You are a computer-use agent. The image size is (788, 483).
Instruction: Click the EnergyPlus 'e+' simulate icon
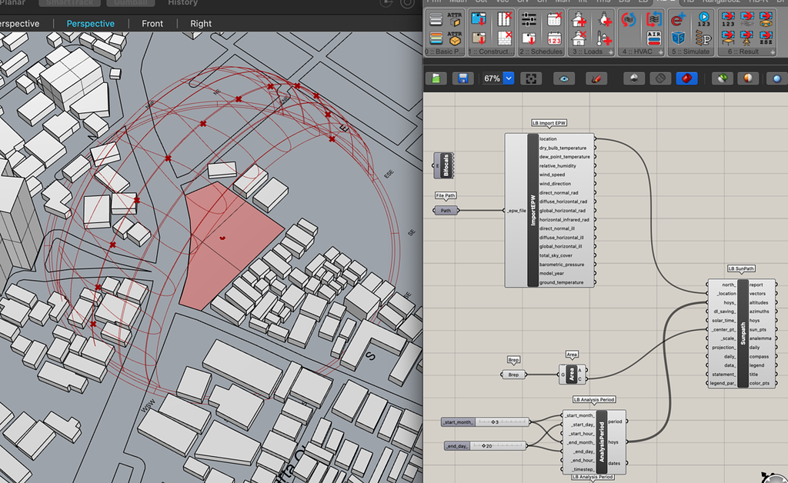[x=678, y=20]
